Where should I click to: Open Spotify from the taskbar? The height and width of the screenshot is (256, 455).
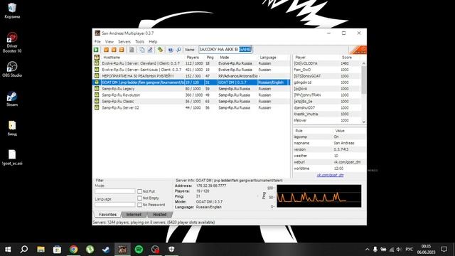(139, 250)
